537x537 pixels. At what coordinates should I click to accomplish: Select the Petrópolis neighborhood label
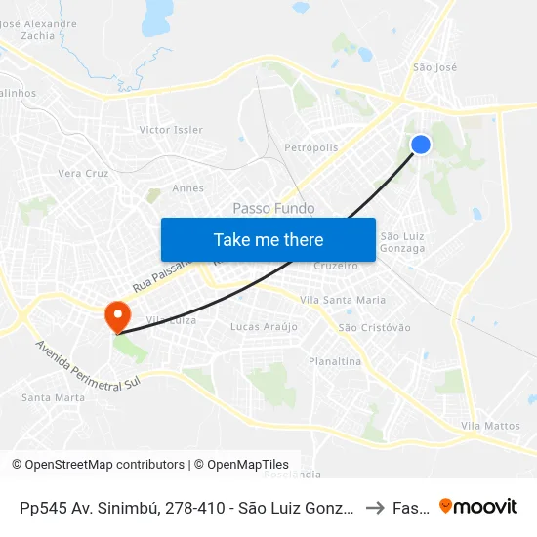coord(310,147)
